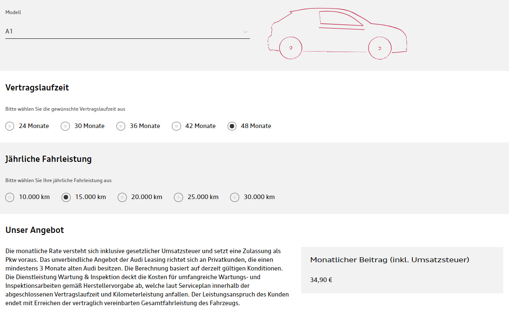Open the Modell dropdown showing A1
This screenshot has height=313, width=509.
tap(127, 31)
